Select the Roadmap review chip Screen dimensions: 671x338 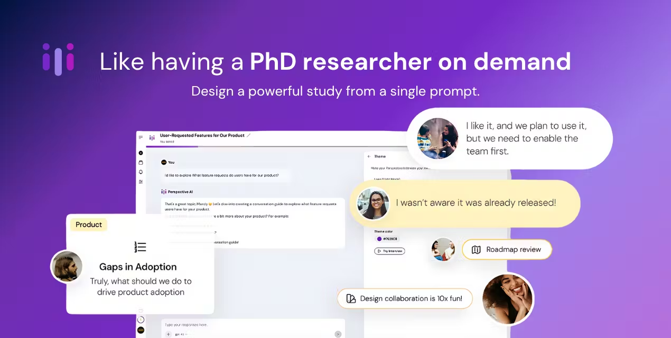507,249
